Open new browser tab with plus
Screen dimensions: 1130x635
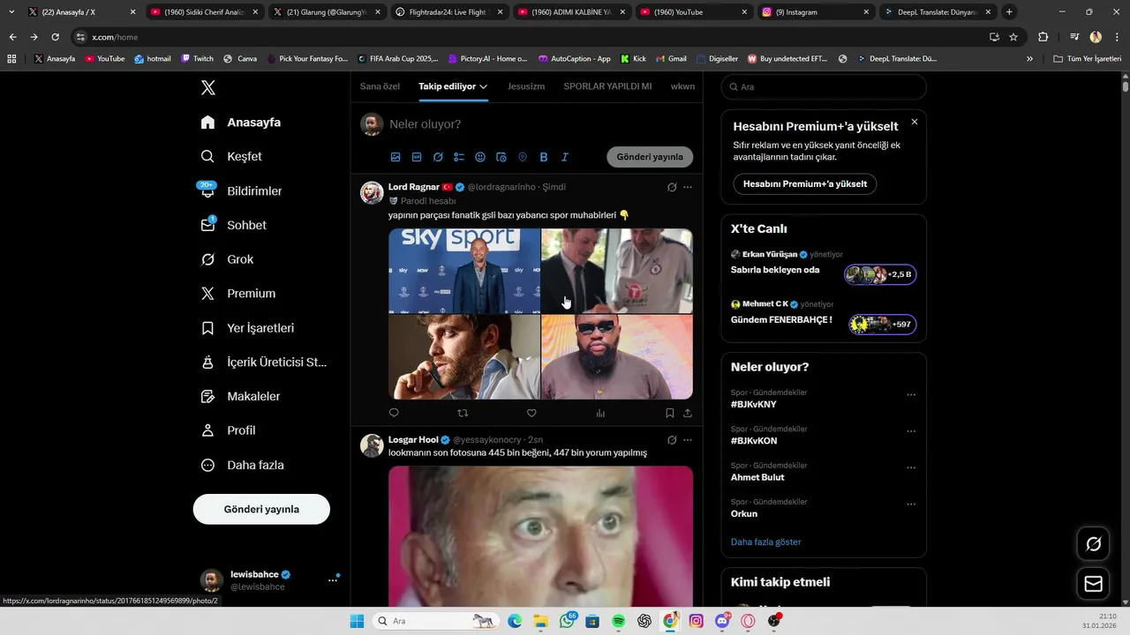click(1009, 12)
